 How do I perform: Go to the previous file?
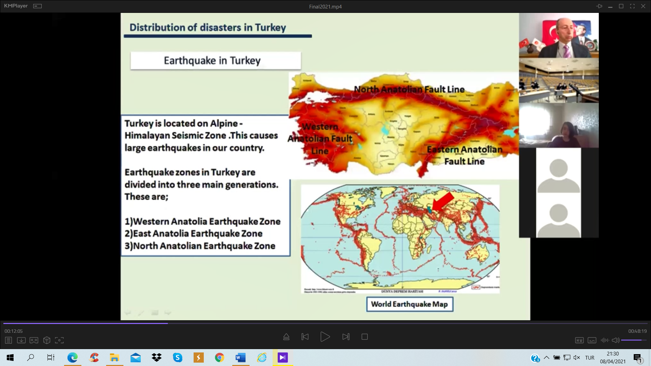tap(305, 337)
